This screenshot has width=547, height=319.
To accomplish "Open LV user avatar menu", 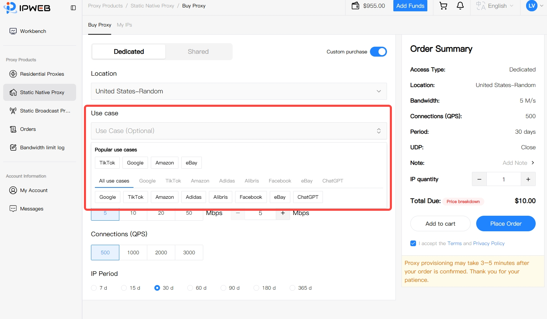I will 532,6.
